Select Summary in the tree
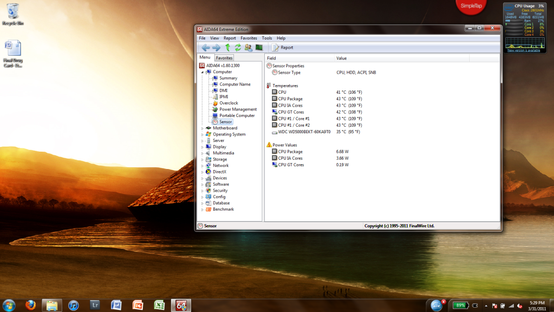Image resolution: width=554 pixels, height=312 pixels. pyautogui.click(x=225, y=78)
